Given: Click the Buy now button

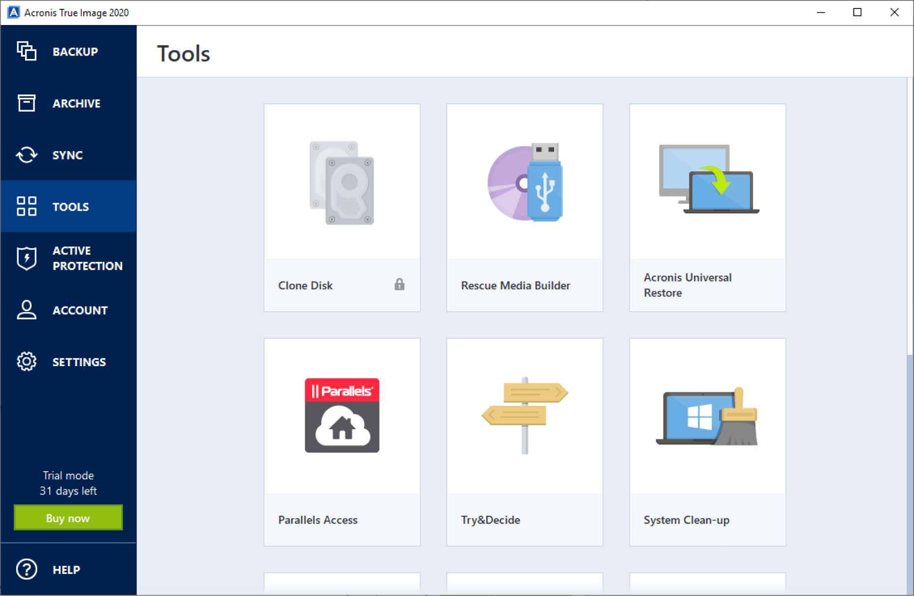Looking at the screenshot, I should click(68, 518).
